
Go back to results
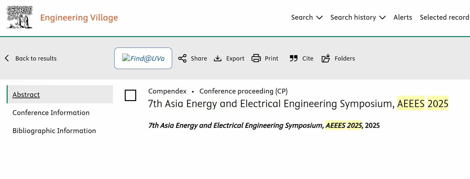pyautogui.click(x=36, y=58)
